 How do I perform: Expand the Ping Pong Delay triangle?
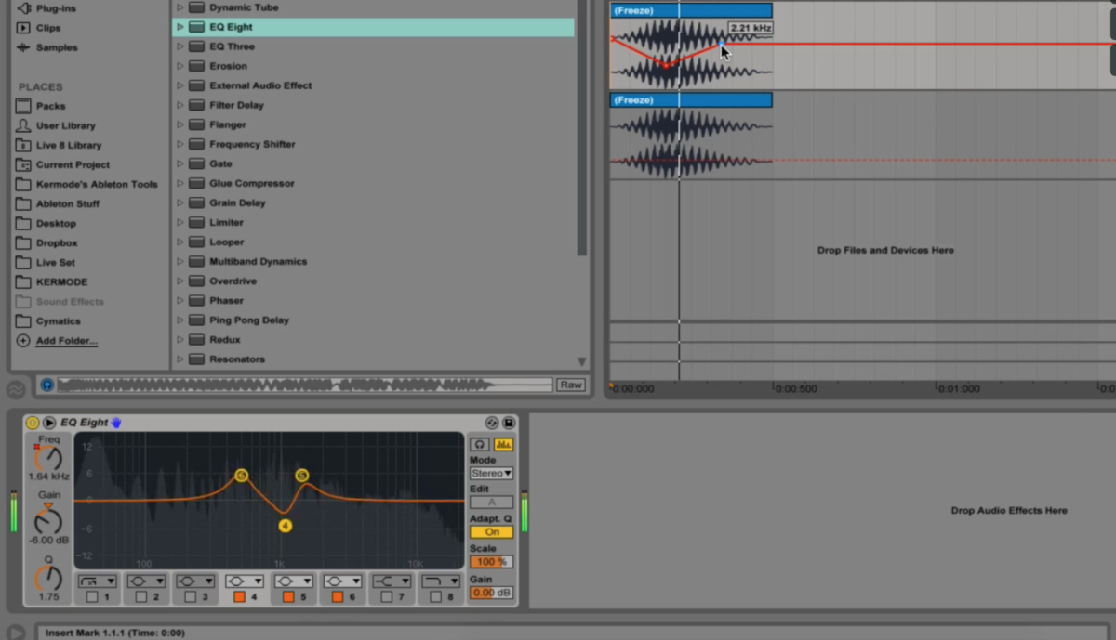pos(180,320)
